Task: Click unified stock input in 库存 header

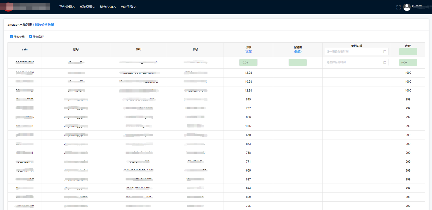Action: (x=408, y=52)
